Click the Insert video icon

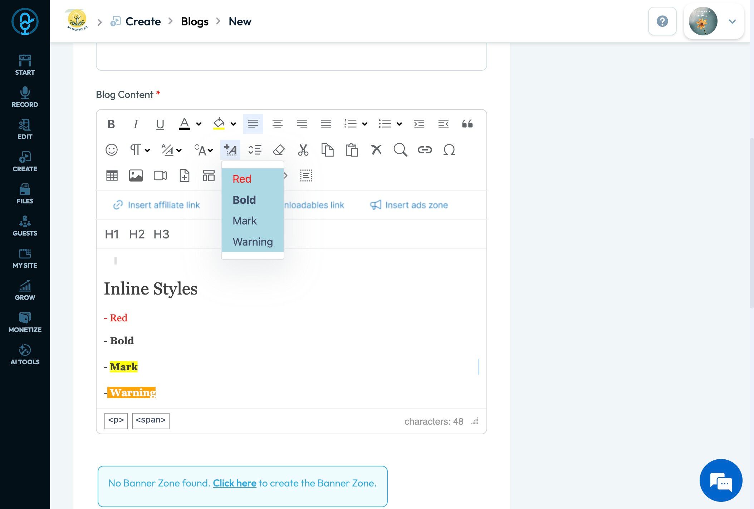pos(160,176)
